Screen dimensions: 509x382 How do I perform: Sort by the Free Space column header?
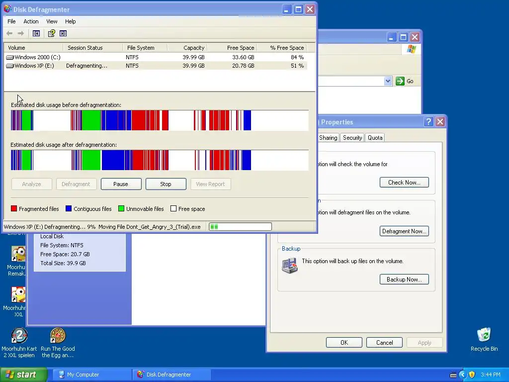click(x=232, y=48)
